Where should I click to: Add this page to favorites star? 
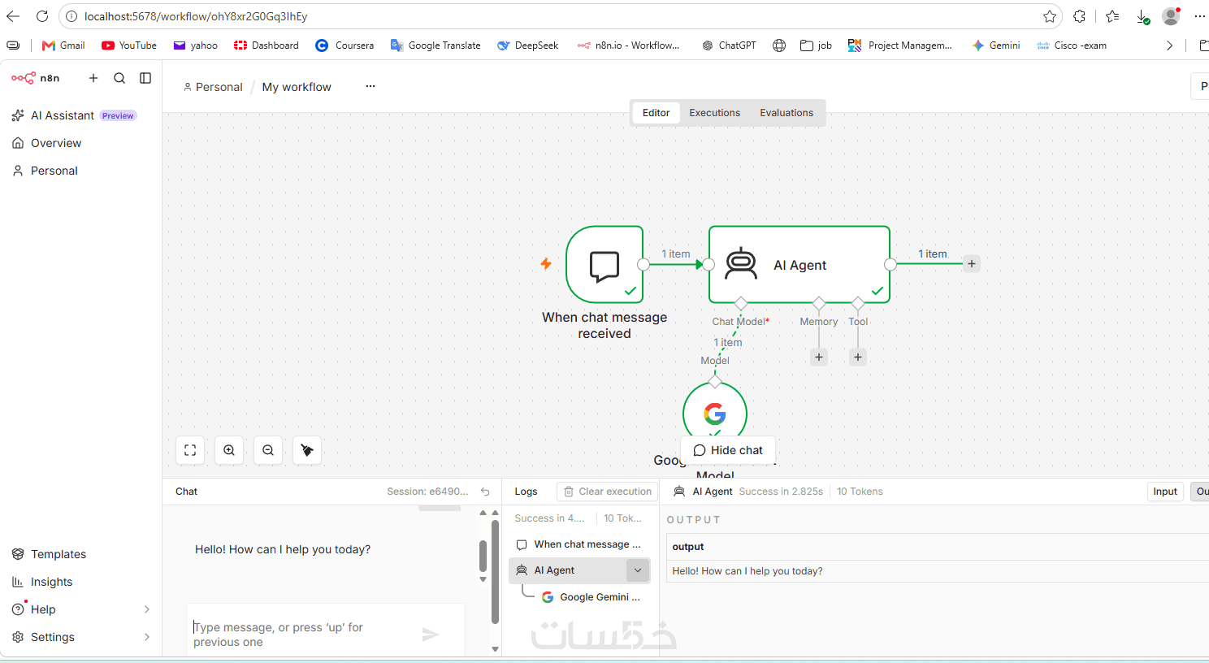(1050, 16)
